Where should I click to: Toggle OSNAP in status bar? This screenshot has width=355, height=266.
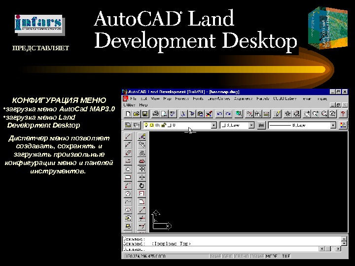pyautogui.click(x=257, y=256)
